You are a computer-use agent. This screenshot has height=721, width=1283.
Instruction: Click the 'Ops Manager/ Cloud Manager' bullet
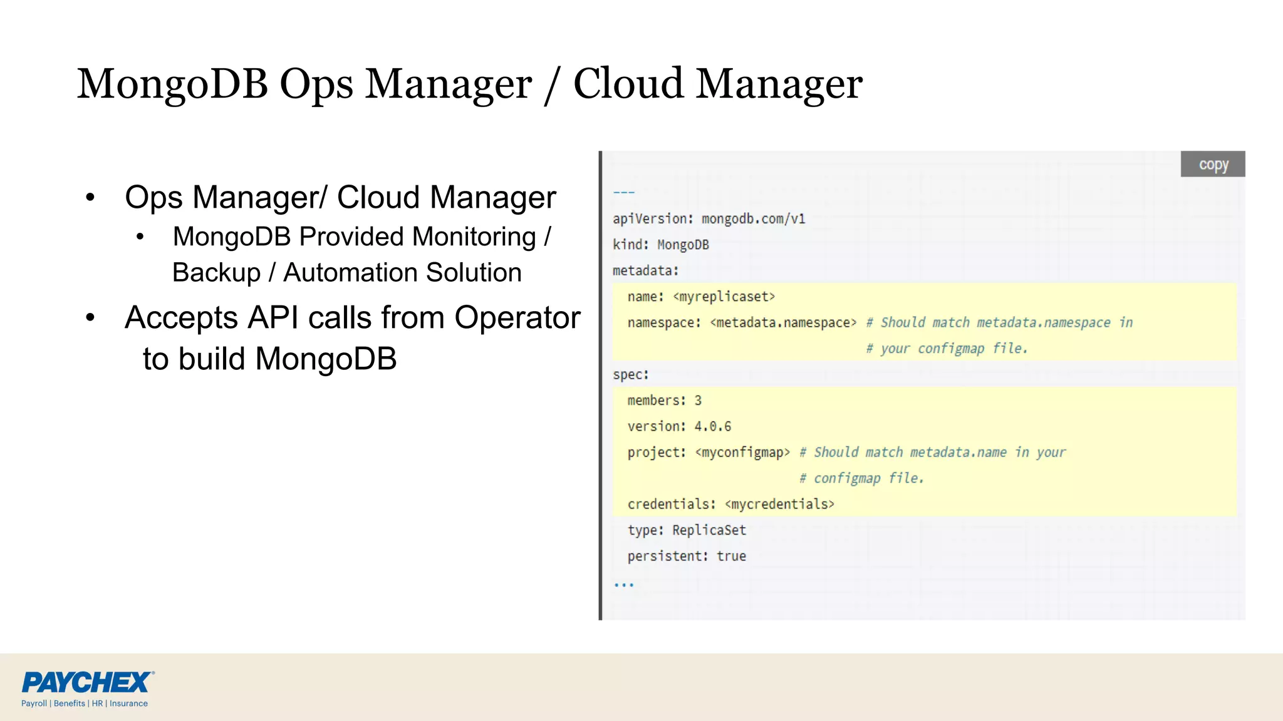pos(340,198)
